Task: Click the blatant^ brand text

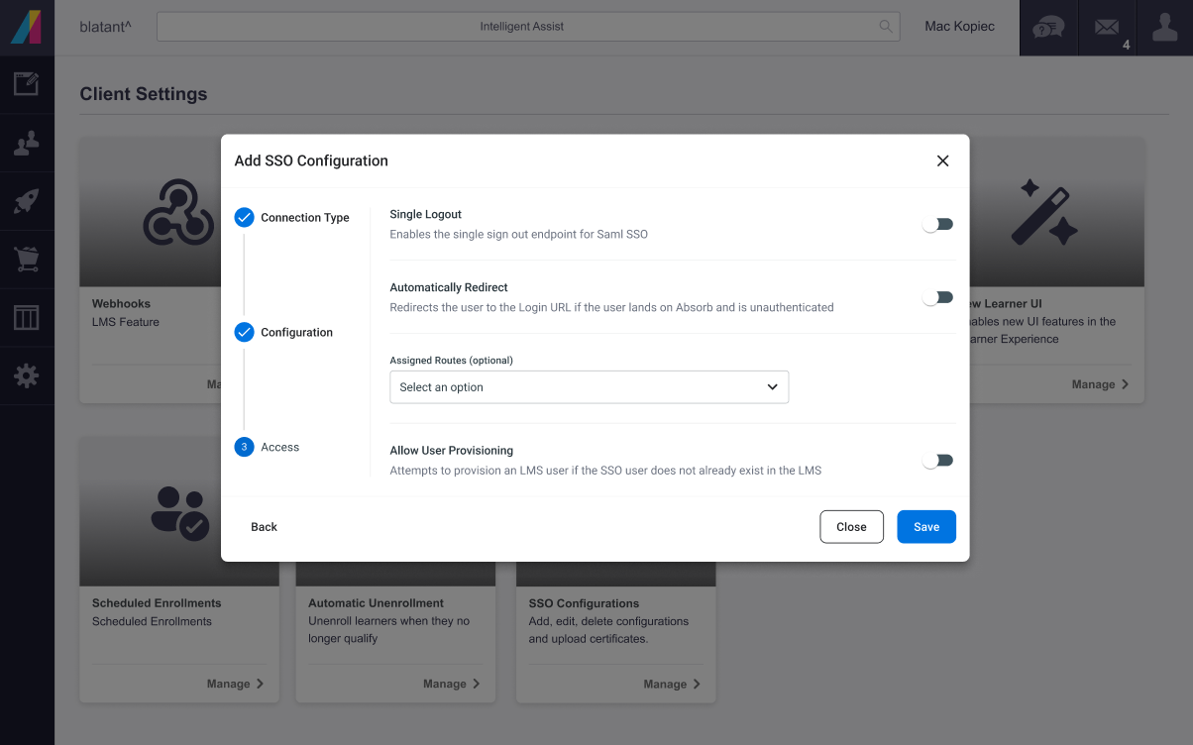Action: tap(105, 27)
